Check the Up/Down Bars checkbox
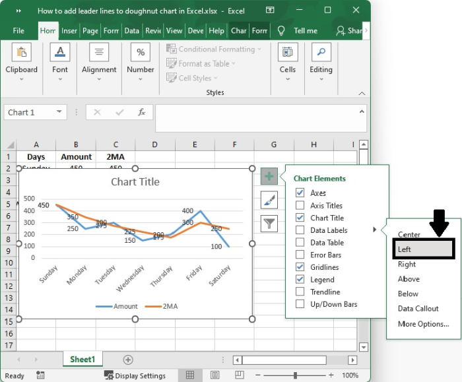 click(x=300, y=304)
